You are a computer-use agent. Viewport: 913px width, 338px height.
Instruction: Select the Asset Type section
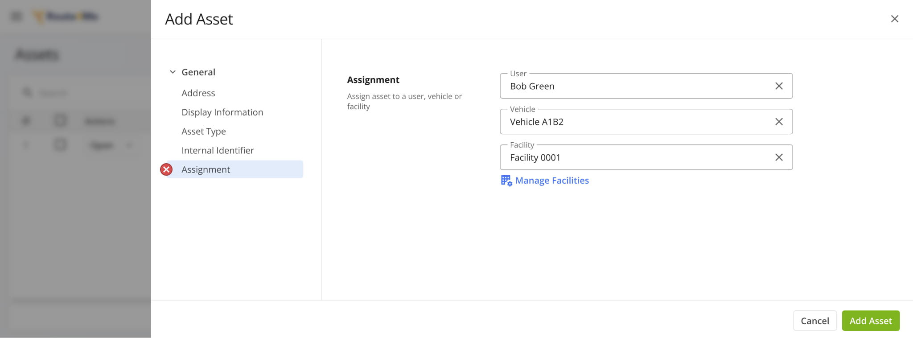[x=203, y=131]
